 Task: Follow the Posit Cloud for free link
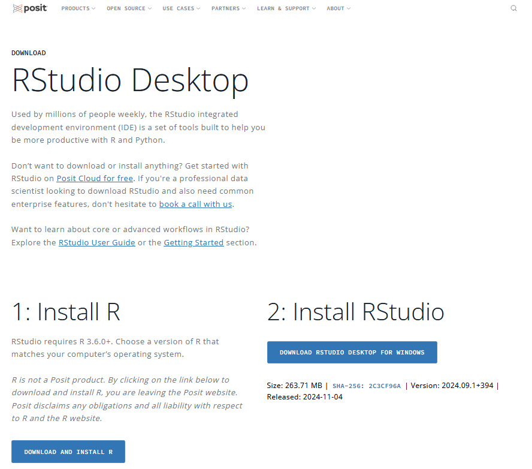tap(95, 179)
